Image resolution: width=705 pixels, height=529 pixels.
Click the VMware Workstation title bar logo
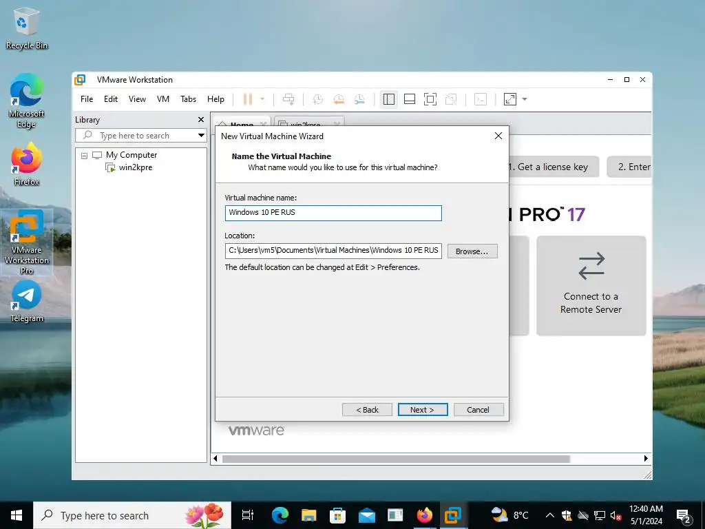point(80,80)
